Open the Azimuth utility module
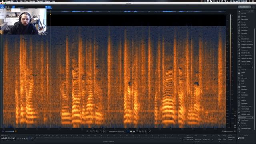The width and height of the screenshot is (256, 144). (x=244, y=70)
